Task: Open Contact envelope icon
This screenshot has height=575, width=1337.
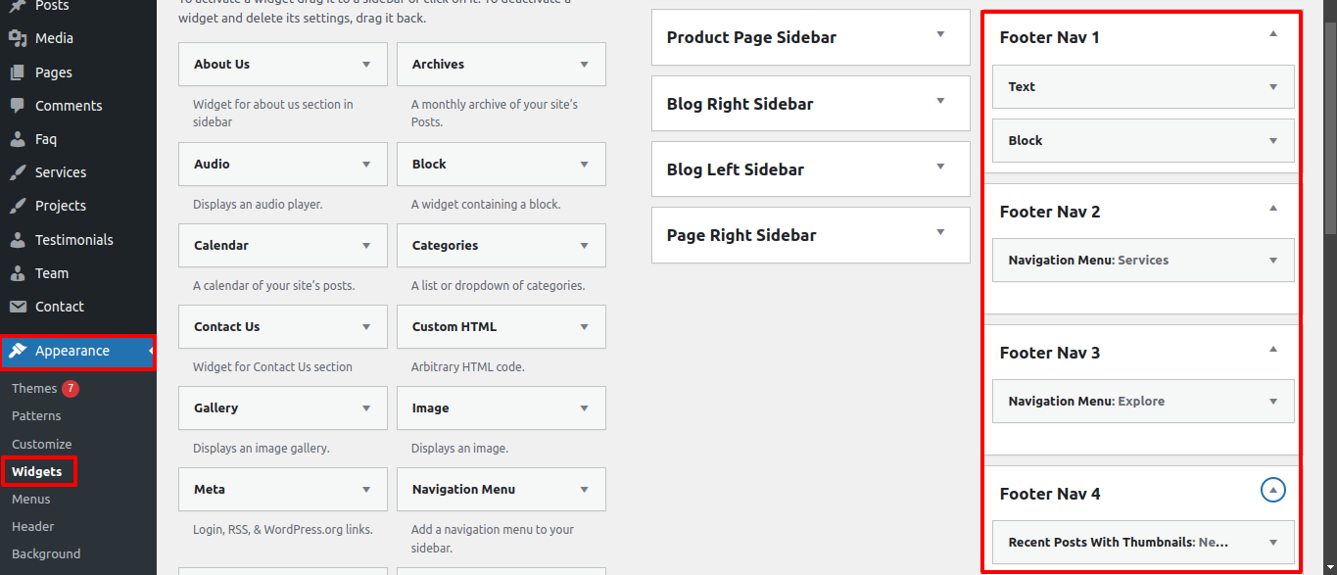Action: (18, 307)
